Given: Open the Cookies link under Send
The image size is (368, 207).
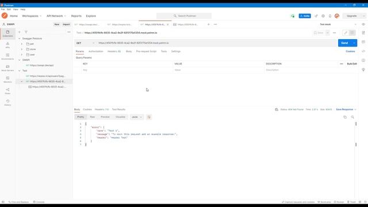Looking at the screenshot, I should (350, 51).
